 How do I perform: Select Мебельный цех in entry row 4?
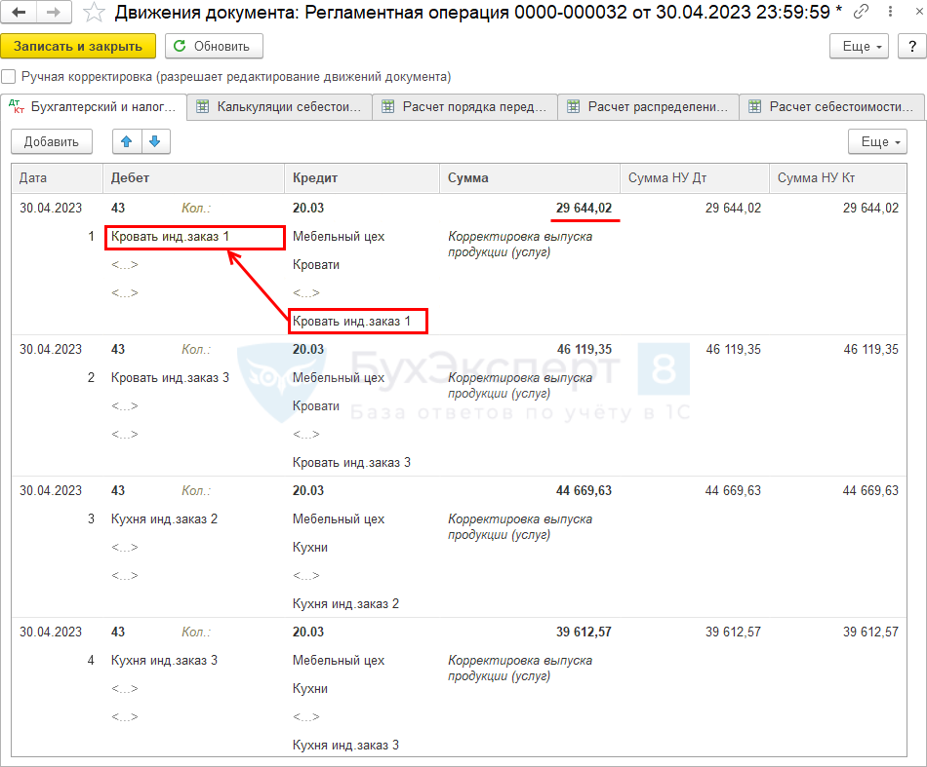pyautogui.click(x=339, y=660)
